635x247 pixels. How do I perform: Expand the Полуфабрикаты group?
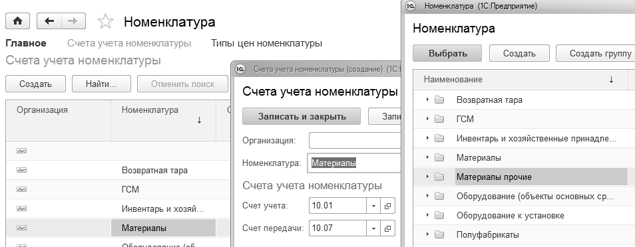tap(427, 234)
